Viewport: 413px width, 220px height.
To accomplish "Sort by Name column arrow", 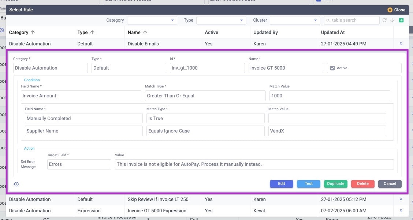I will (x=145, y=33).
